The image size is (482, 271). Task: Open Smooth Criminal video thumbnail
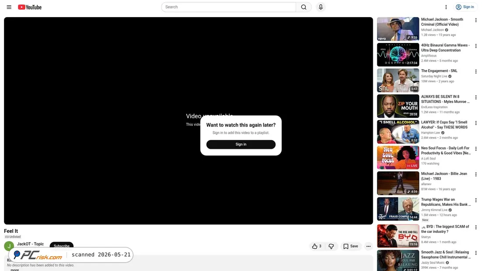[x=398, y=29]
